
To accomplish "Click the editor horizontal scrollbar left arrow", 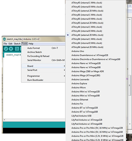I will pyautogui.click(x=4, y=120).
